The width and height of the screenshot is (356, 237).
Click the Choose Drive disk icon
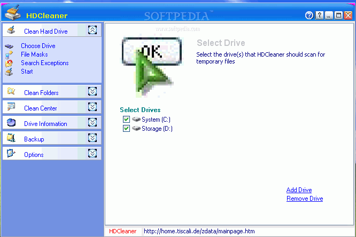coord(9,46)
